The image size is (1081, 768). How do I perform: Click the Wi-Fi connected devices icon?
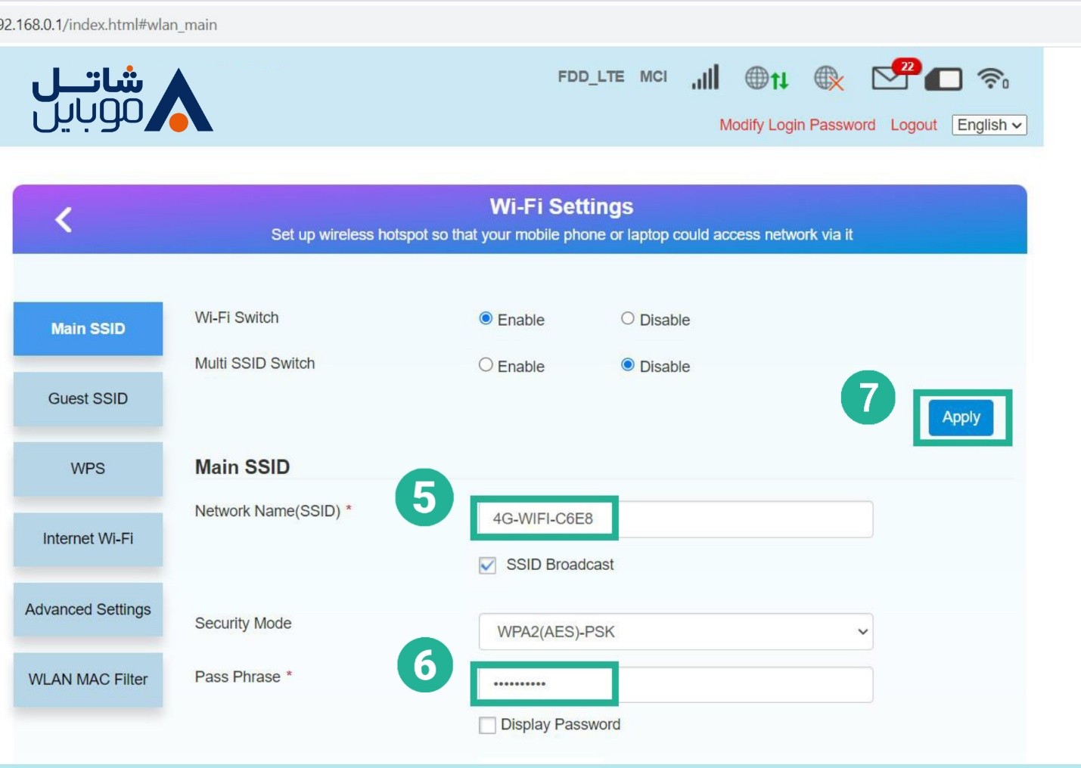tap(992, 78)
